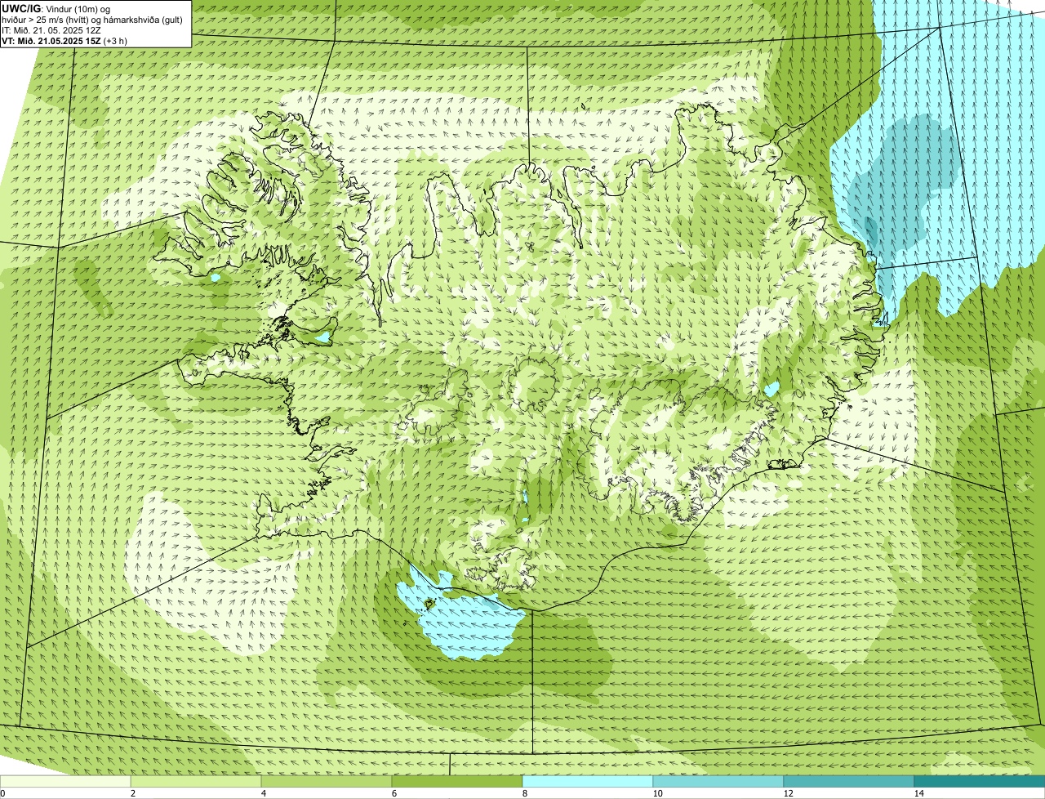1045x799 pixels.
Task: Click the legend label "8"
Action: (524, 793)
